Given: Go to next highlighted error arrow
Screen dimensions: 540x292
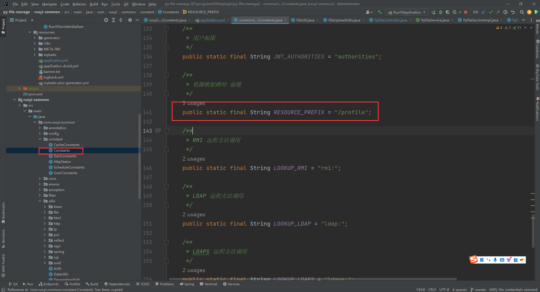Looking at the screenshot, I should click(531, 28).
